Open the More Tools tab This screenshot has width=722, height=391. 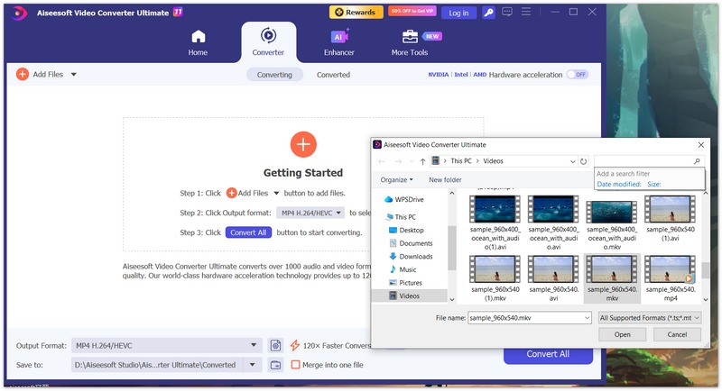coord(410,42)
